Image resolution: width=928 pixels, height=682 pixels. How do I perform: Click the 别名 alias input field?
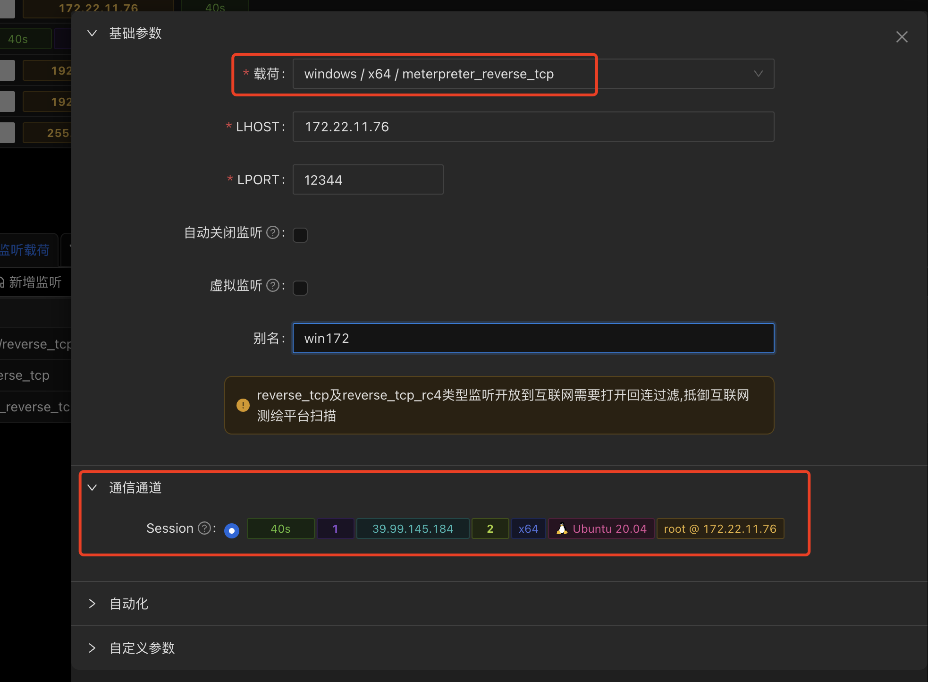(x=533, y=338)
